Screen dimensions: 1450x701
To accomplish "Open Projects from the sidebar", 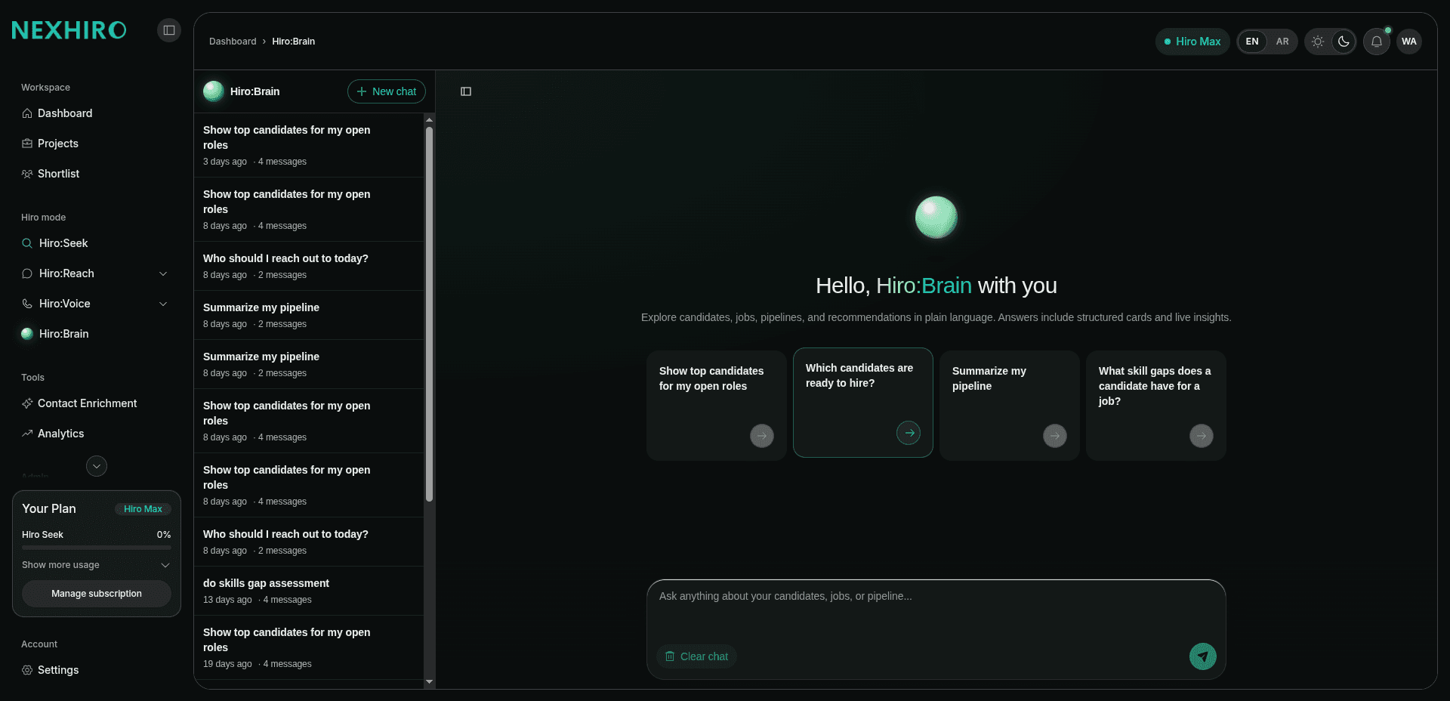I will (95, 144).
